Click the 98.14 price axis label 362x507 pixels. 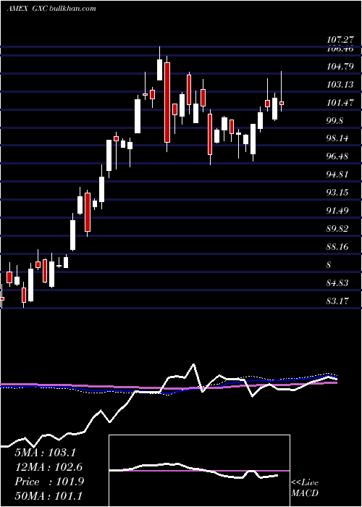(x=337, y=138)
